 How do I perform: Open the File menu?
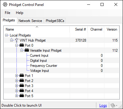[x=7, y=13]
